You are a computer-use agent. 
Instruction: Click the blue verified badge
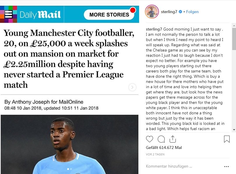[180, 12]
